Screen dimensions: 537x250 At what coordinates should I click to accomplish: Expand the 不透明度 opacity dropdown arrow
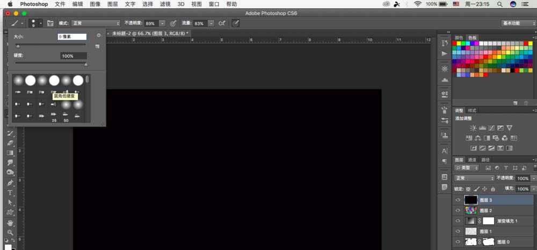click(x=162, y=24)
